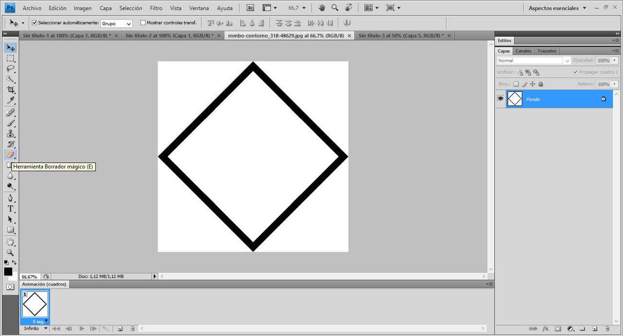Select the Dodge tool
This screenshot has height=336, width=623.
[10, 186]
